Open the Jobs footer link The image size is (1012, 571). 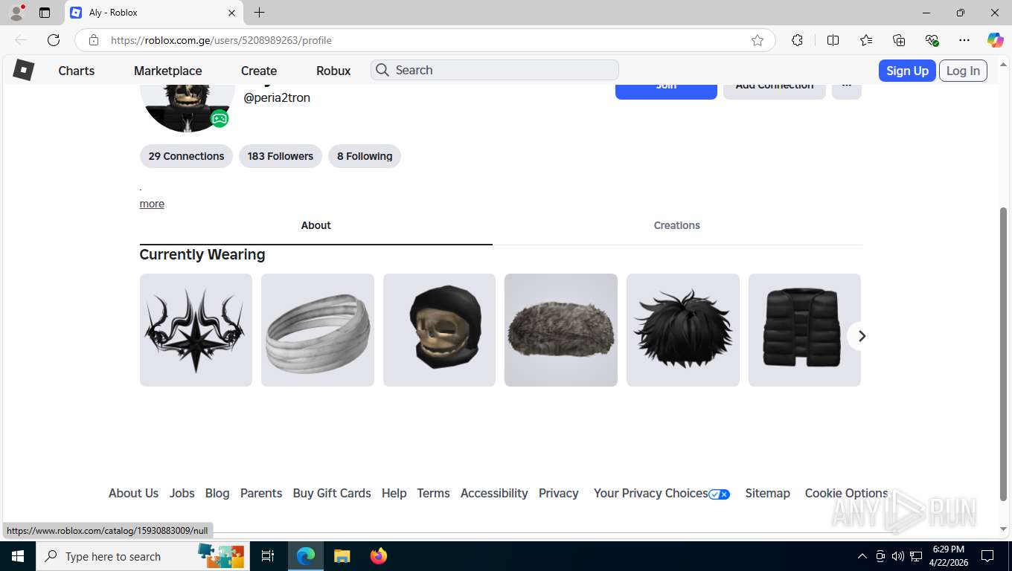coord(182,493)
